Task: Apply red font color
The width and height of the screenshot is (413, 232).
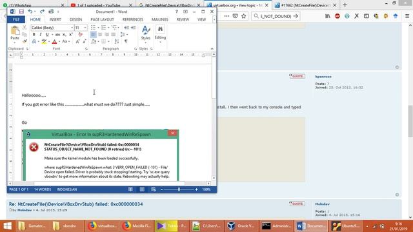Action: pos(54,41)
